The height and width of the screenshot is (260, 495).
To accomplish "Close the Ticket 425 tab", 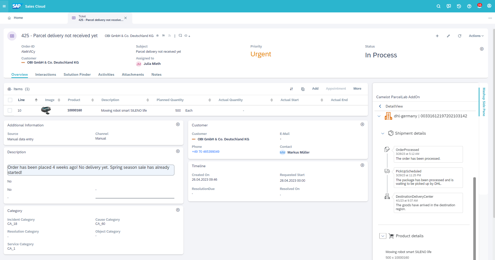I will (125, 18).
